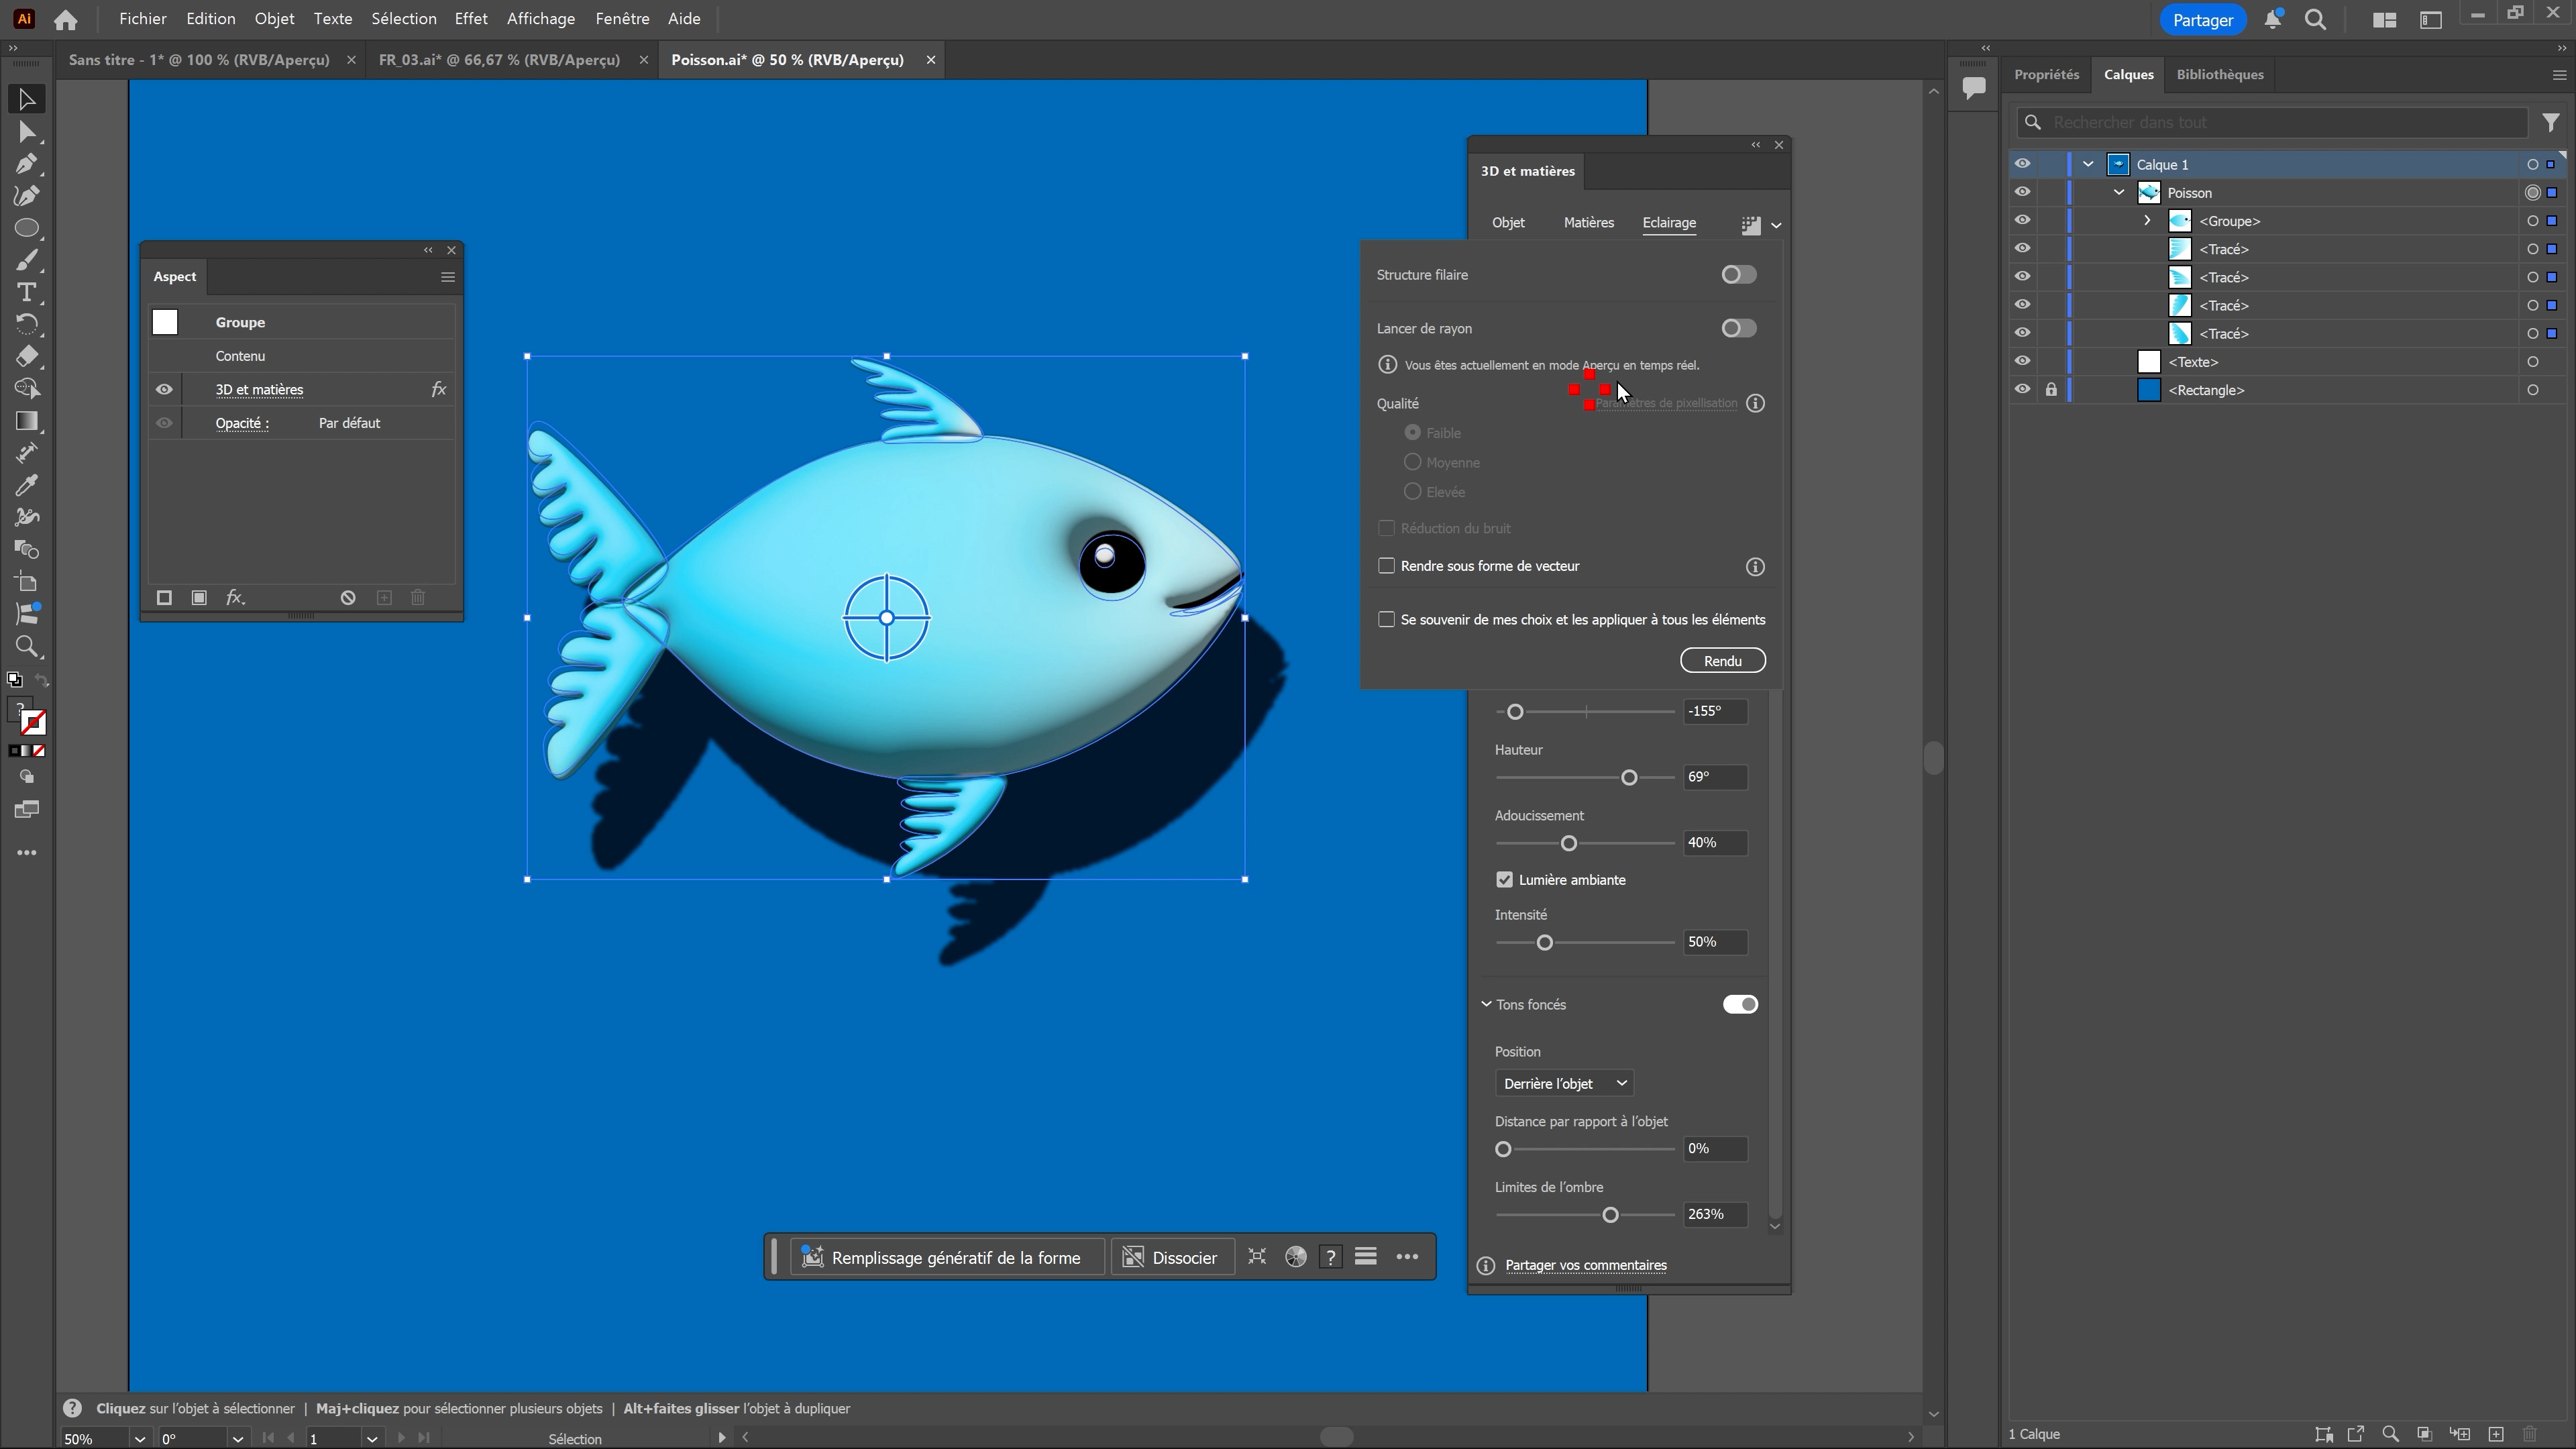Open the zoom level dropdown 50%
The height and width of the screenshot is (1449, 2576).
tap(139, 1439)
